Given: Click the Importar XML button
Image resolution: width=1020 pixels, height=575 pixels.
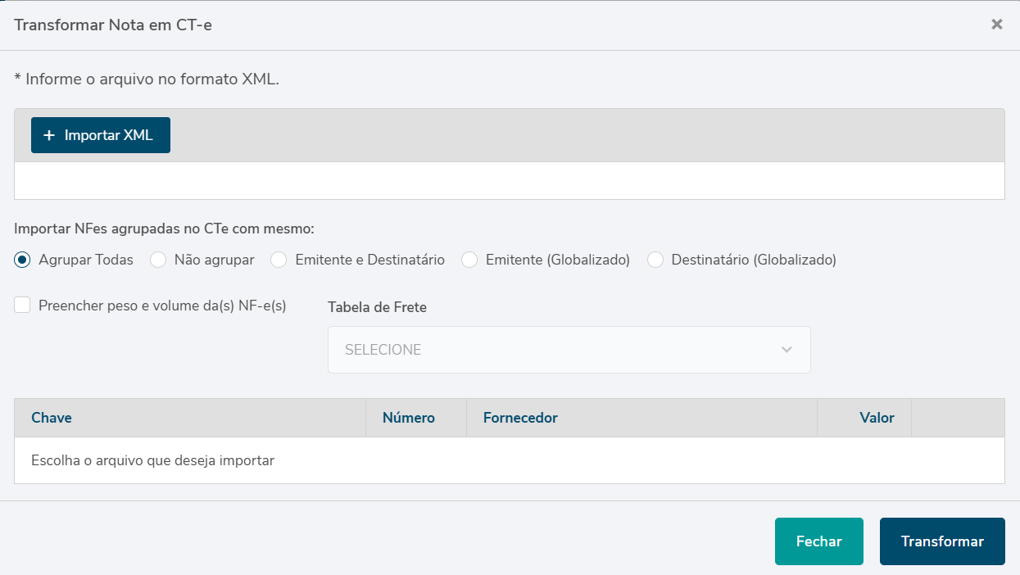Looking at the screenshot, I should point(101,135).
